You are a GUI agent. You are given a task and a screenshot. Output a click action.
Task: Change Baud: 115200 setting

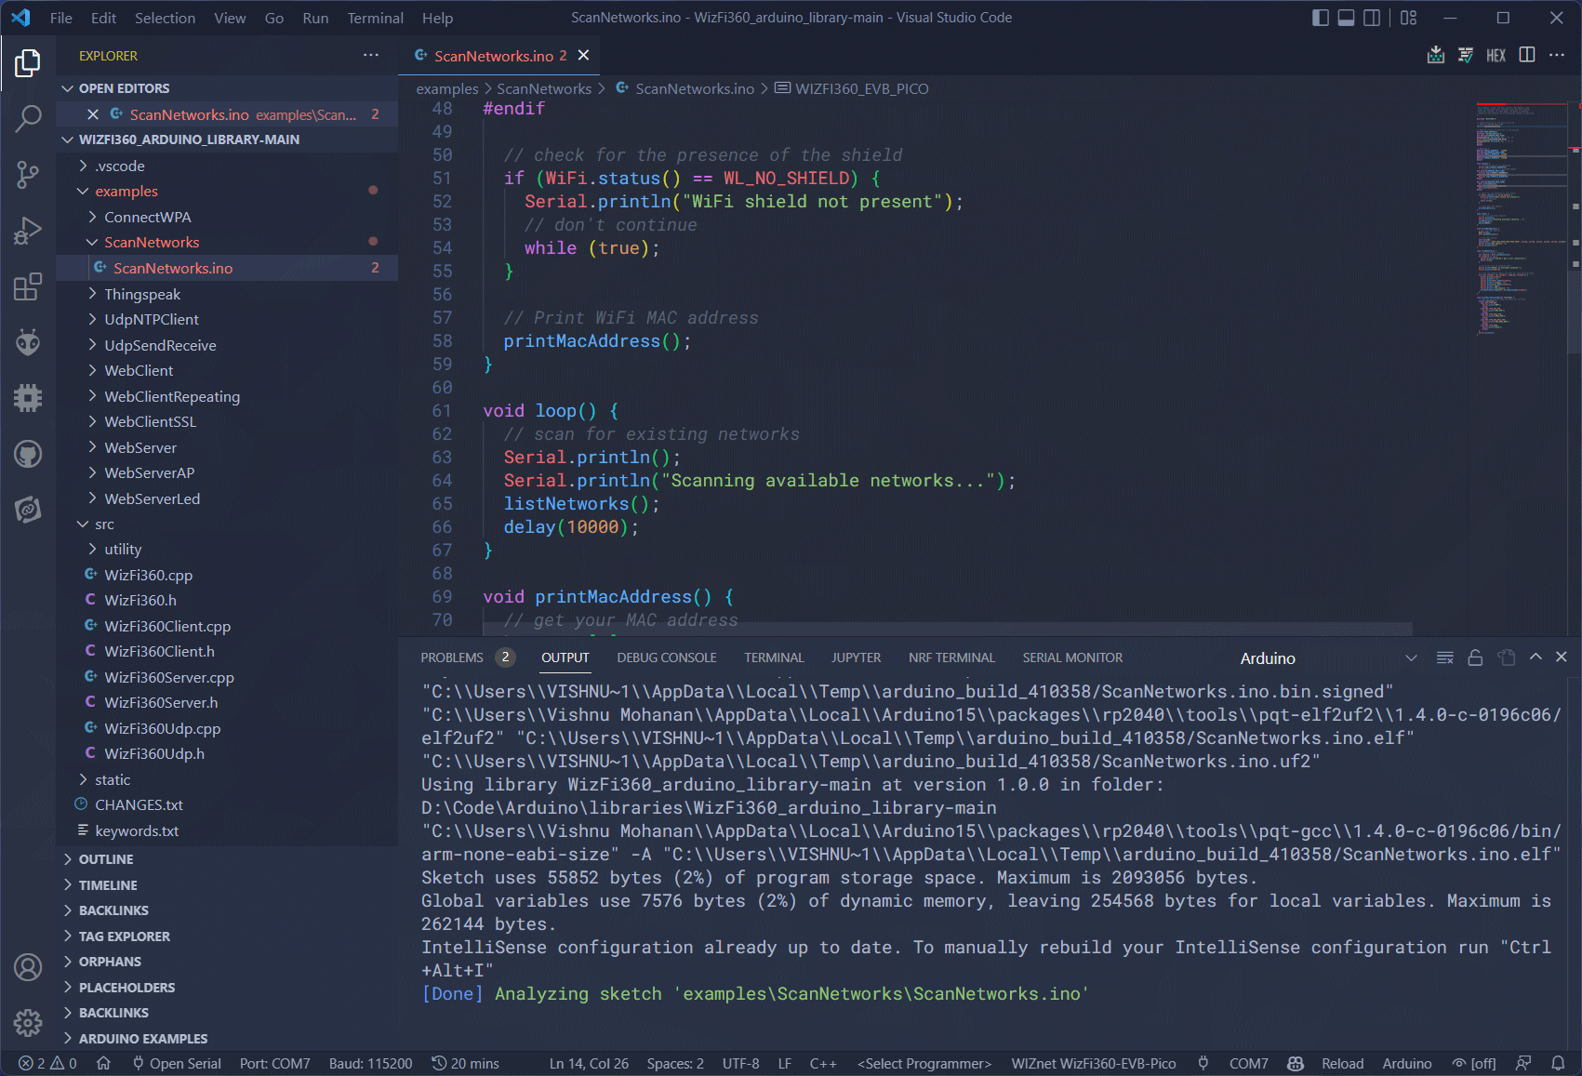click(370, 1063)
